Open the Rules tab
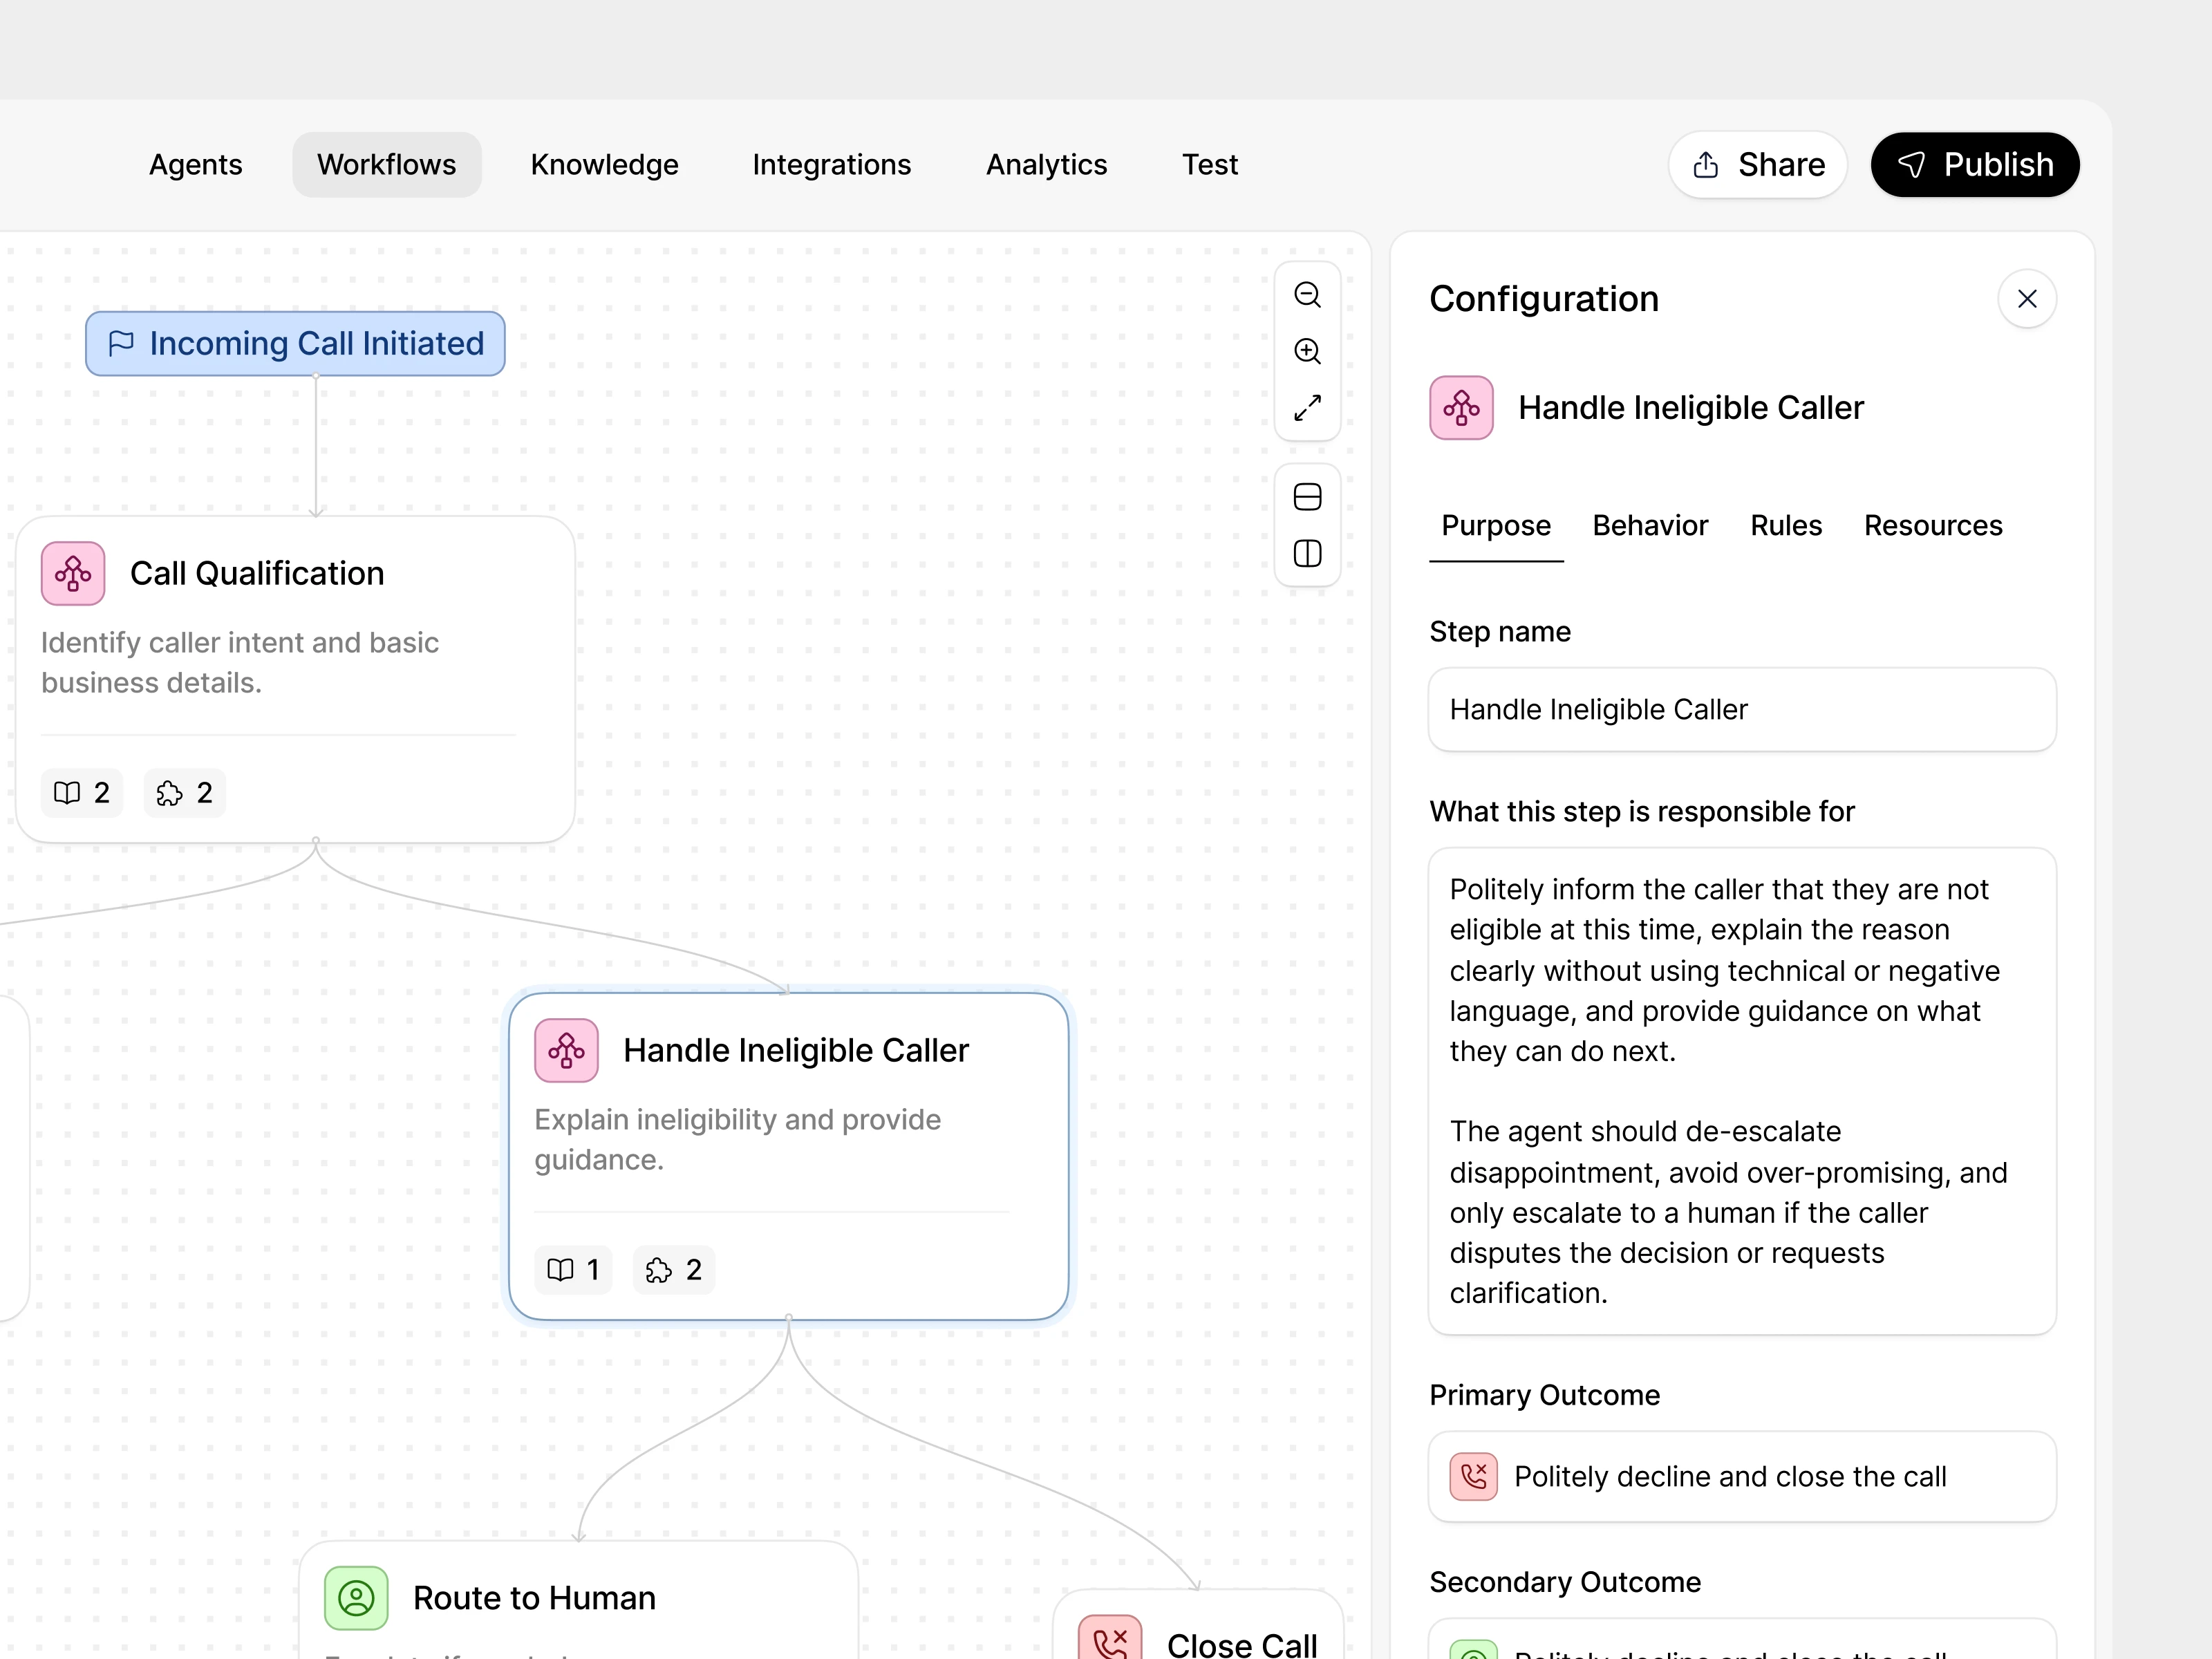 point(1785,526)
